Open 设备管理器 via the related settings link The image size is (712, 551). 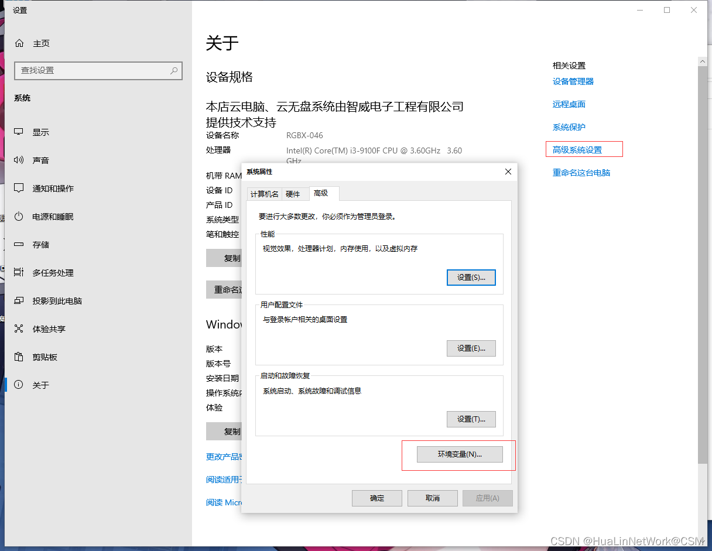coord(572,81)
